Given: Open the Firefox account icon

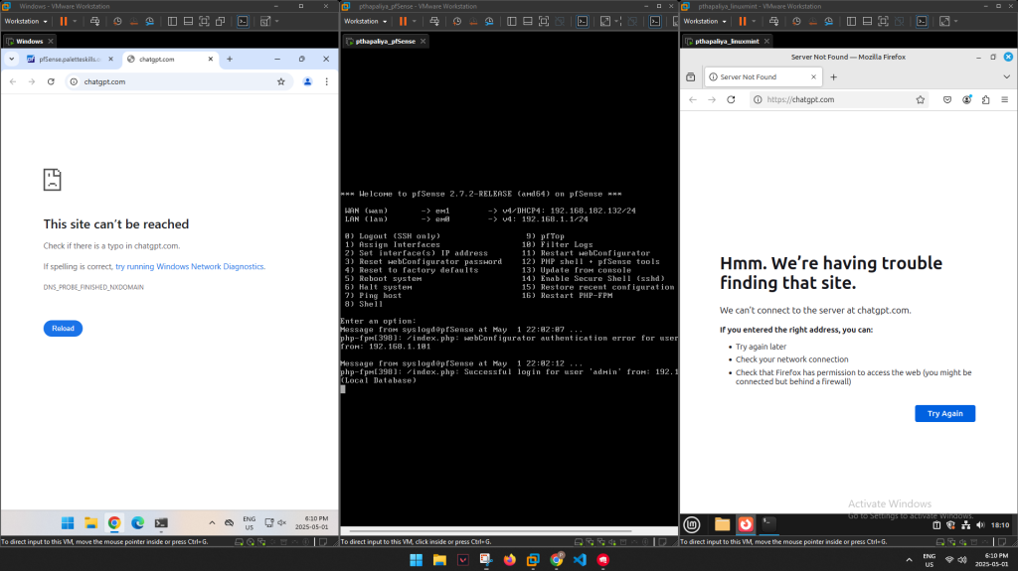Looking at the screenshot, I should click(966, 100).
